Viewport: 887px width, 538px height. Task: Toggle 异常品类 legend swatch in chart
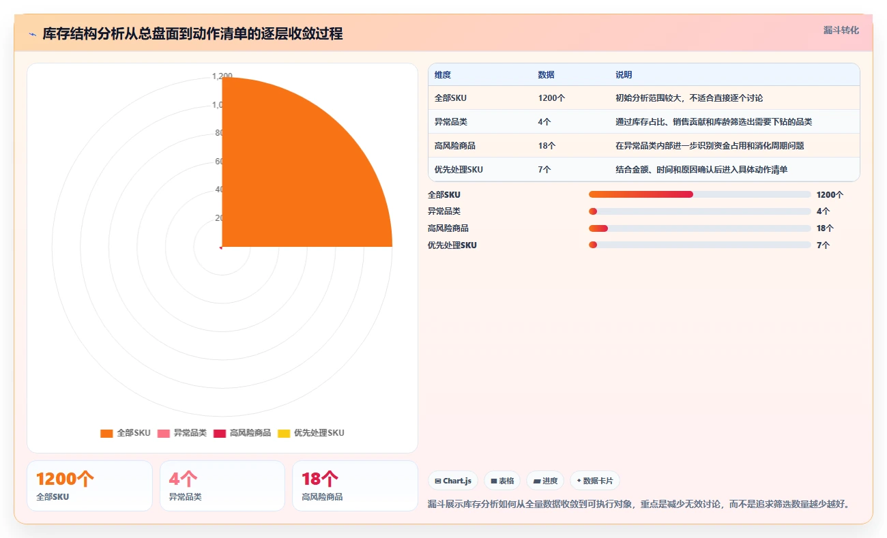163,433
